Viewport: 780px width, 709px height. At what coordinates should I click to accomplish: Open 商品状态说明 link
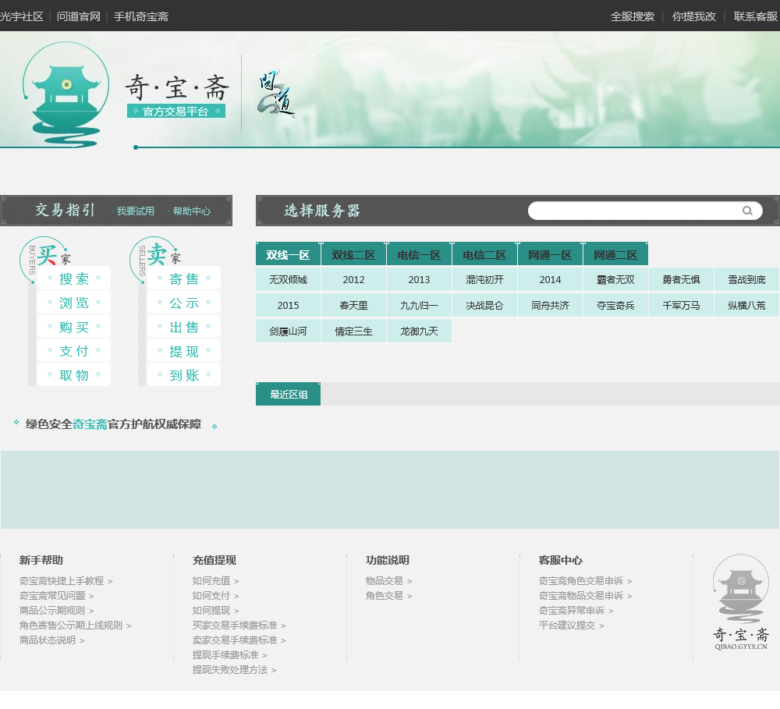coord(51,640)
